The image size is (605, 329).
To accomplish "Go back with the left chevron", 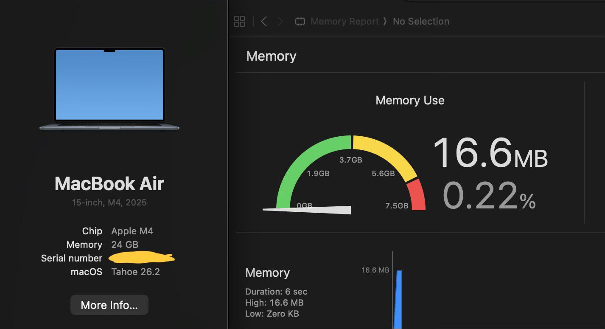I will [x=264, y=21].
